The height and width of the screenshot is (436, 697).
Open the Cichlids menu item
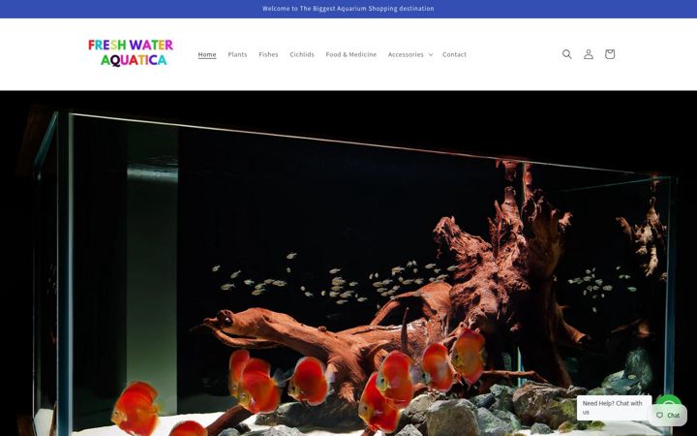click(x=302, y=54)
